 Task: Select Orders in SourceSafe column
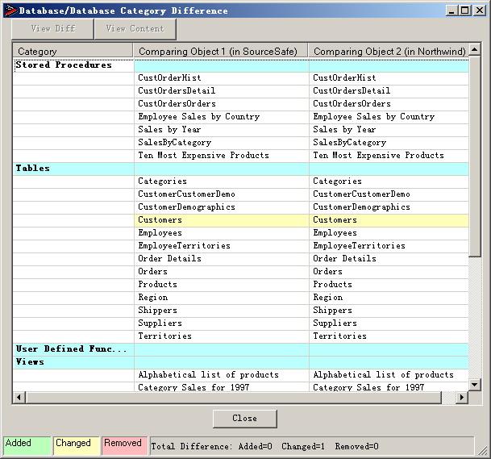tap(222, 272)
